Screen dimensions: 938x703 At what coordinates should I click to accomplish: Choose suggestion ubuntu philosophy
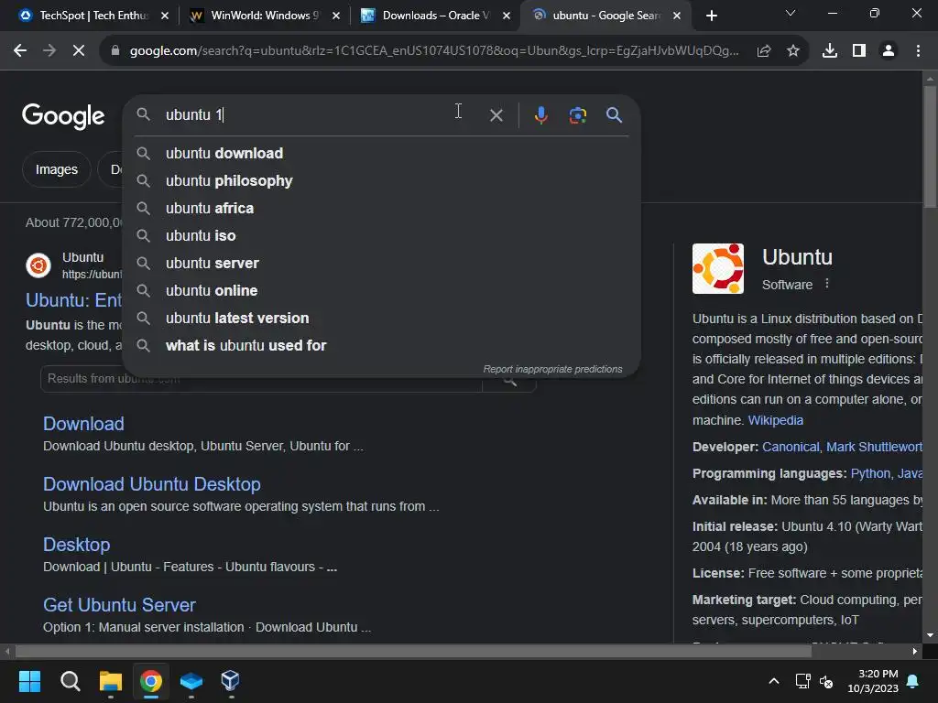[382, 180]
